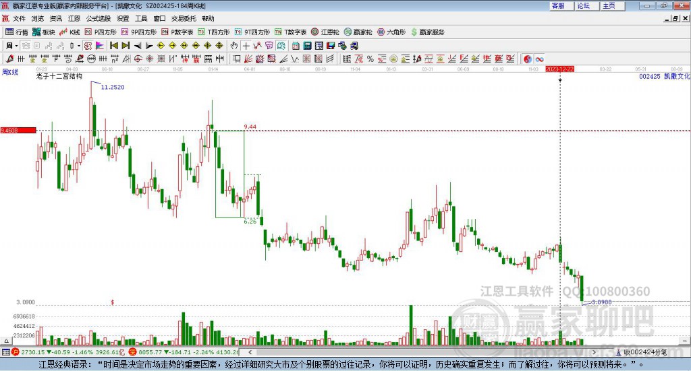Click the calendar date icon
691x371 pixels.
pyautogui.click(x=296, y=46)
